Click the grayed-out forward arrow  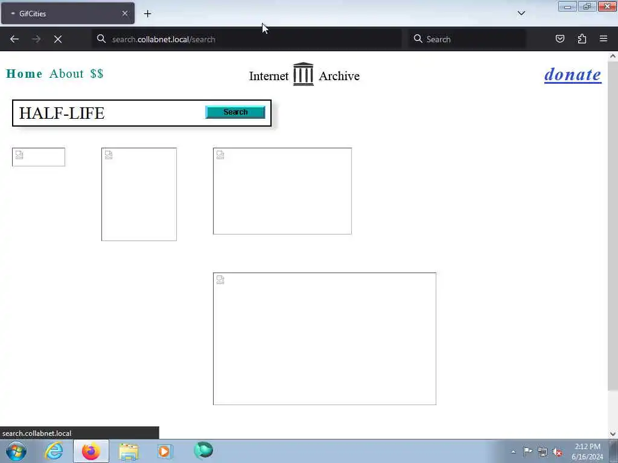[x=36, y=39]
